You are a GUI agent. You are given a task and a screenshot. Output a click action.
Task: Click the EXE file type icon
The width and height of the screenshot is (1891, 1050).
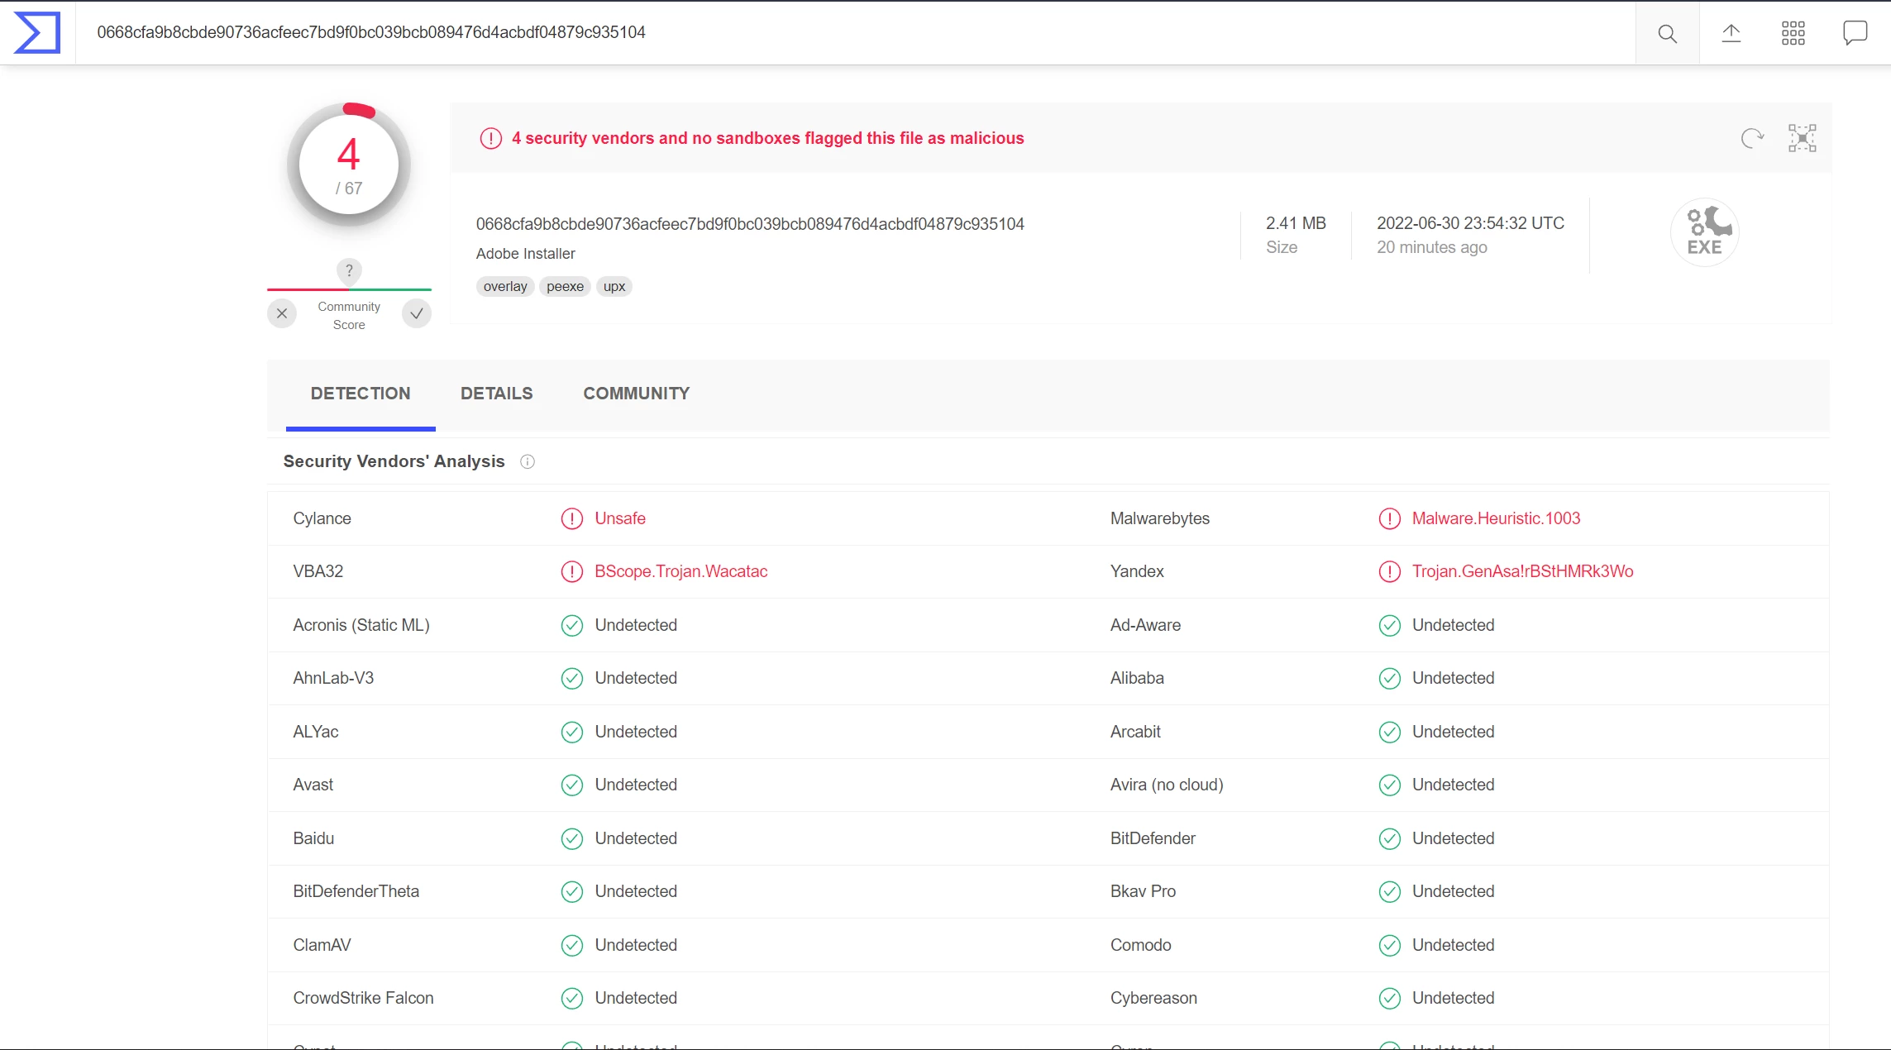tap(1704, 232)
